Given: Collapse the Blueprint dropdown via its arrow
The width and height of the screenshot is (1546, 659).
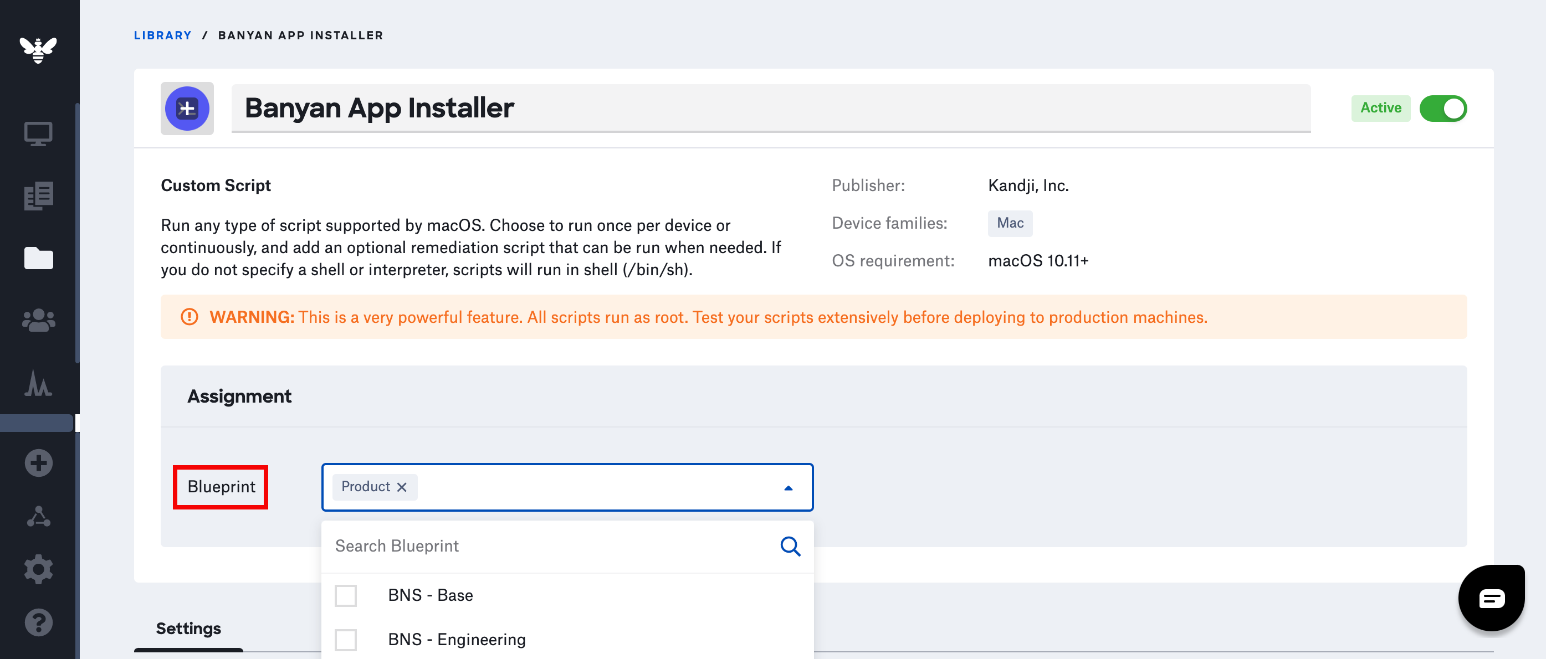Looking at the screenshot, I should tap(788, 487).
